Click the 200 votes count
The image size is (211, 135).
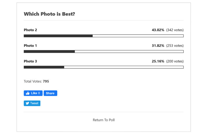[x=175, y=61]
